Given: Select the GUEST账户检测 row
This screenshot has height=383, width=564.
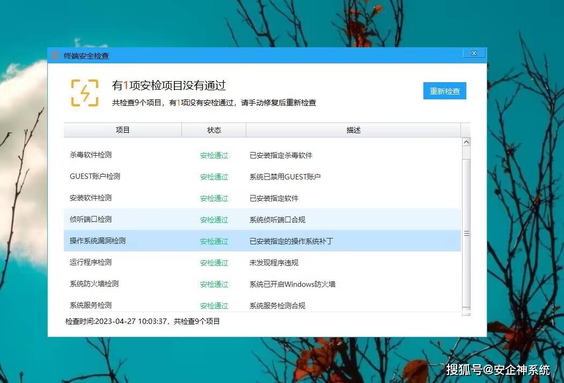Looking at the screenshot, I should pos(262,176).
